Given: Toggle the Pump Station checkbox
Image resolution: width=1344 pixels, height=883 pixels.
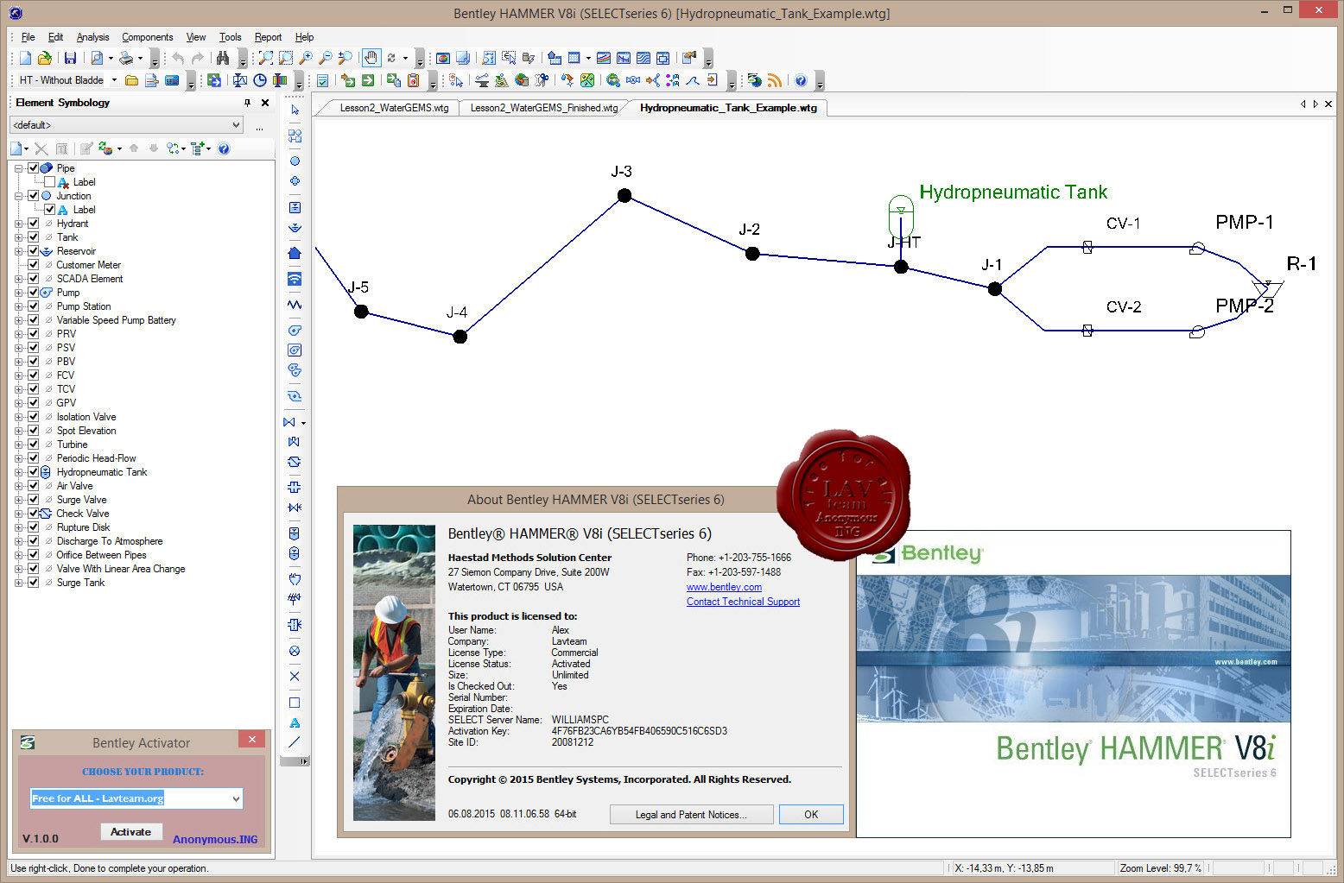Looking at the screenshot, I should [x=34, y=306].
